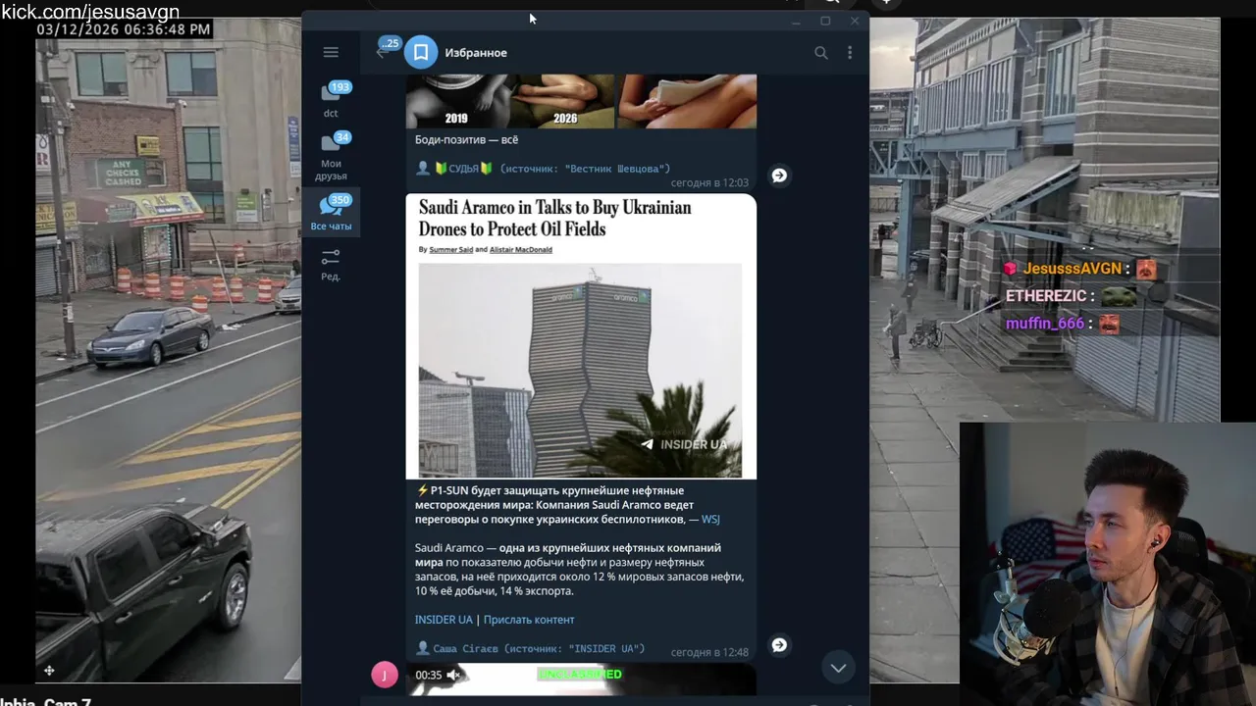Click the streamer webcam overlay
This screenshot has height=706, width=1256.
(x=1108, y=564)
